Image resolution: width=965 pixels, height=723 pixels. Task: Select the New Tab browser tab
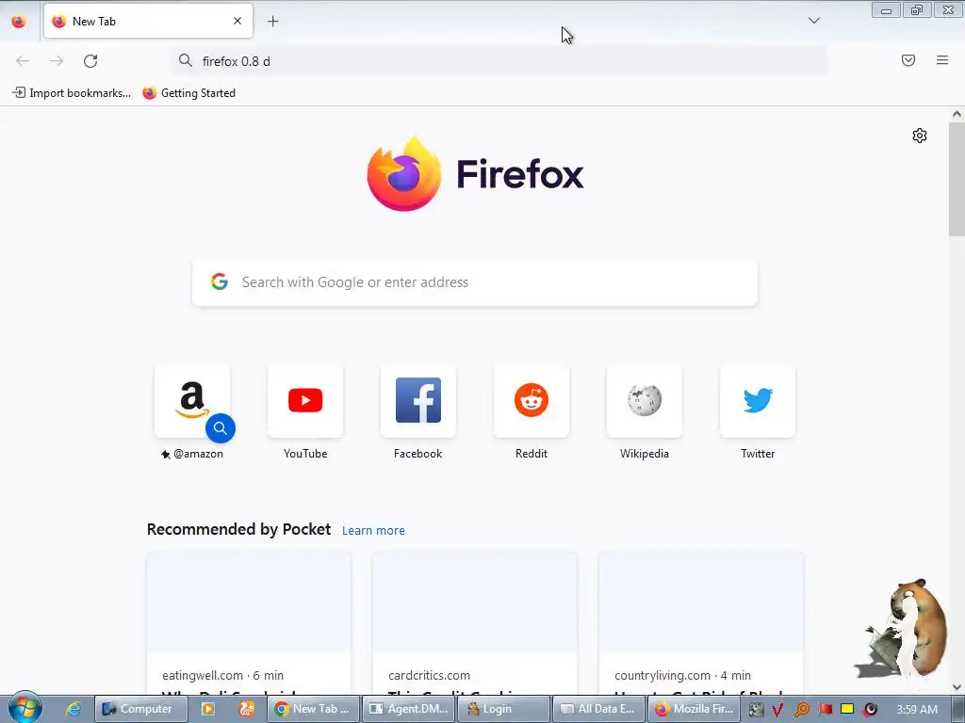148,21
